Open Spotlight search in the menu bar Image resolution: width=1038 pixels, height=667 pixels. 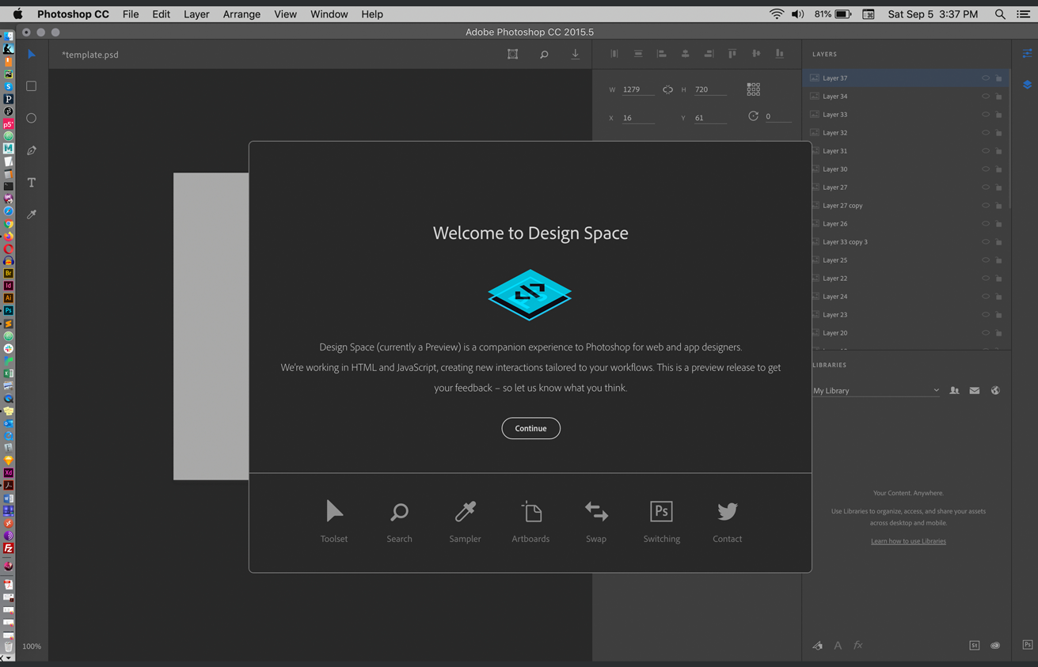[x=1000, y=14]
